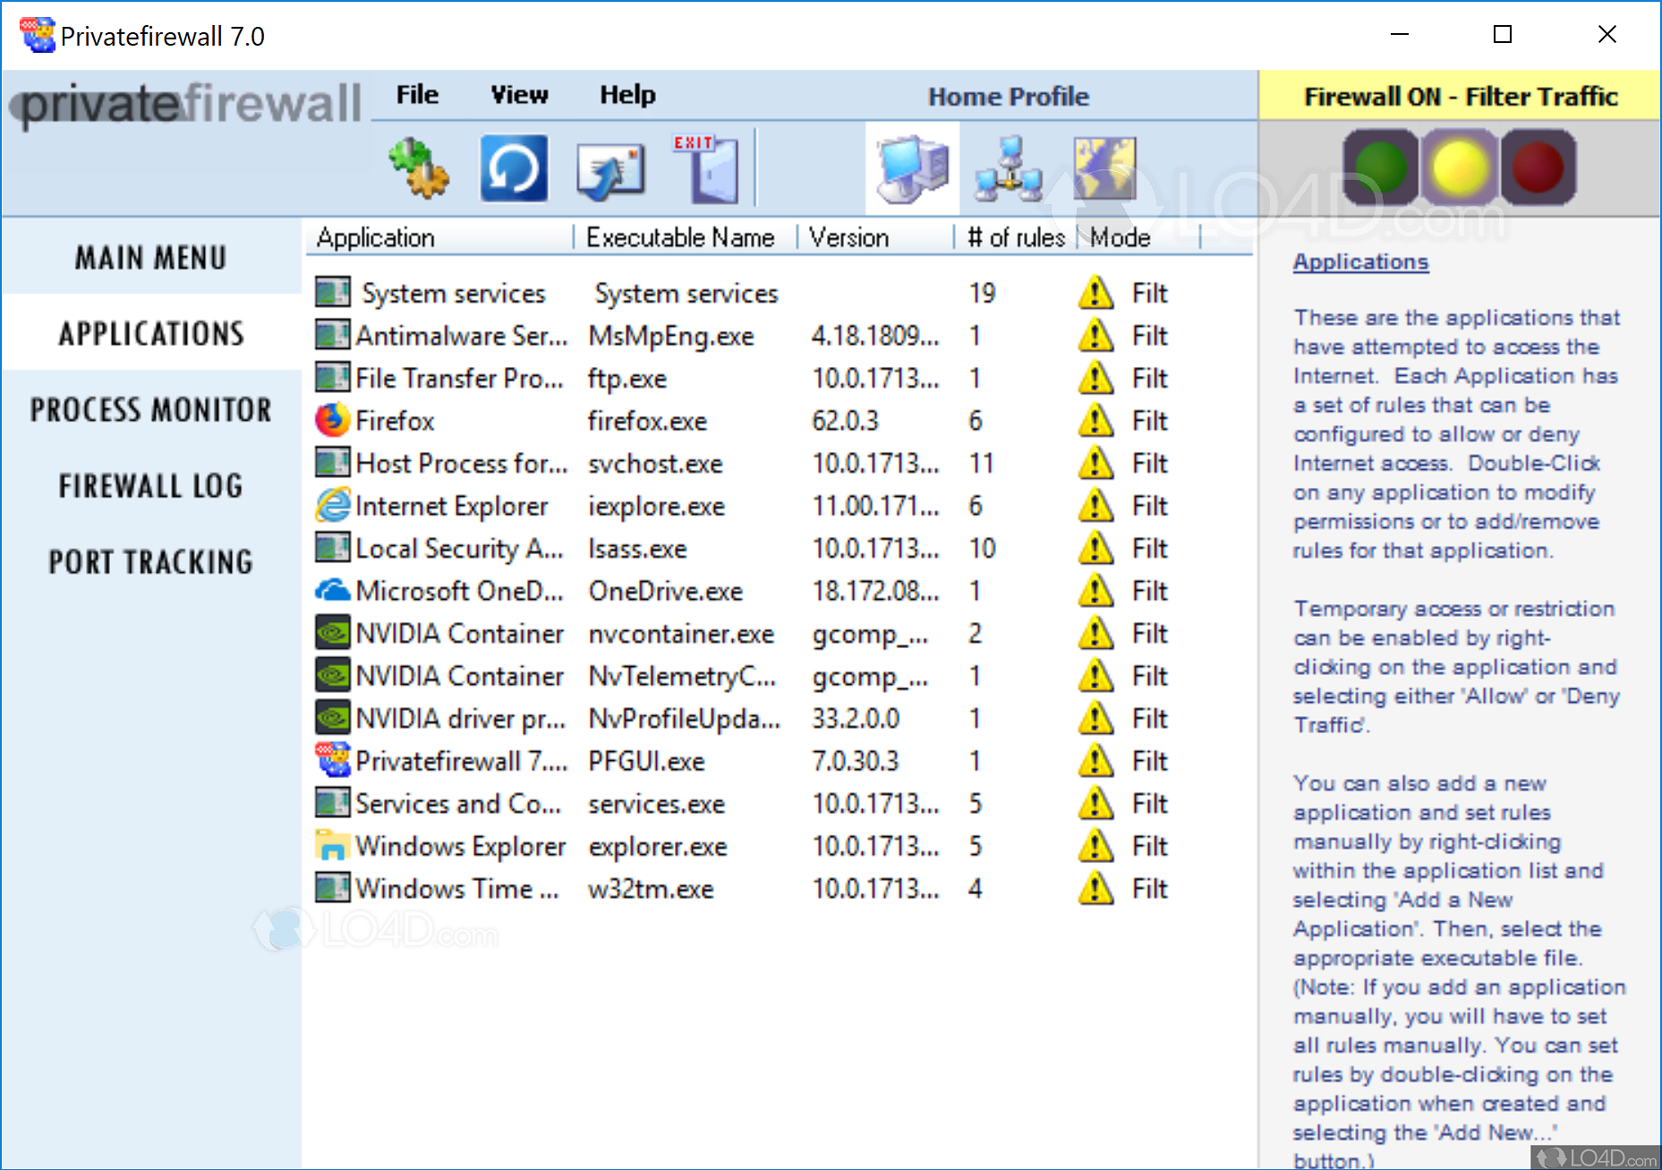Screen dimensions: 1662x1170
Task: Sort by the # of rules column
Action: (1015, 237)
